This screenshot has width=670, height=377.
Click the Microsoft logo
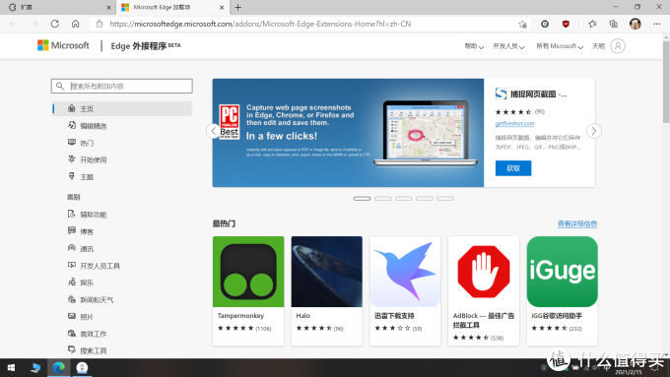63,45
